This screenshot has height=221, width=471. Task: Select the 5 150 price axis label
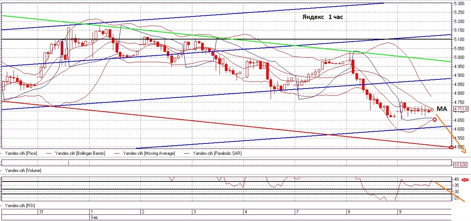pyautogui.click(x=460, y=30)
